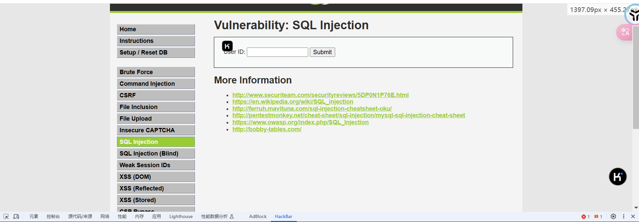Click the small K icon beside User ID
Image resolution: width=639 pixels, height=222 pixels.
coord(227,46)
